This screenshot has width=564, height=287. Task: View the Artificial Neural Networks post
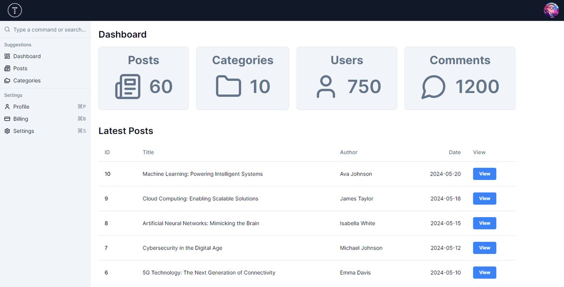[x=484, y=223]
